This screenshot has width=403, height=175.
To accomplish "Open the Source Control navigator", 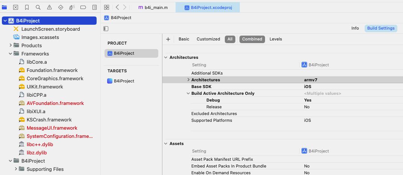I will (15, 7).
